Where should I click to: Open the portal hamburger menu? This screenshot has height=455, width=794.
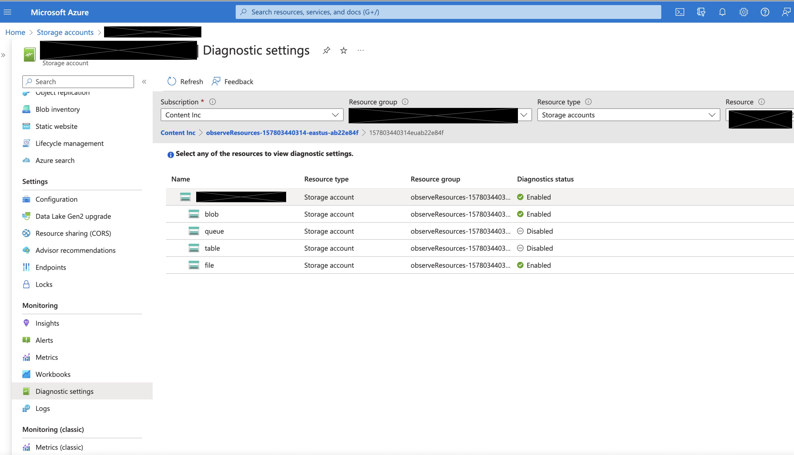pyautogui.click(x=8, y=12)
